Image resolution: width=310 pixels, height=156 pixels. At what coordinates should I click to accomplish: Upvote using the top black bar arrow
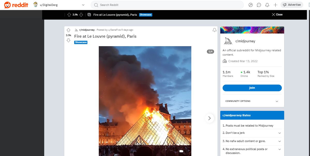(69, 15)
